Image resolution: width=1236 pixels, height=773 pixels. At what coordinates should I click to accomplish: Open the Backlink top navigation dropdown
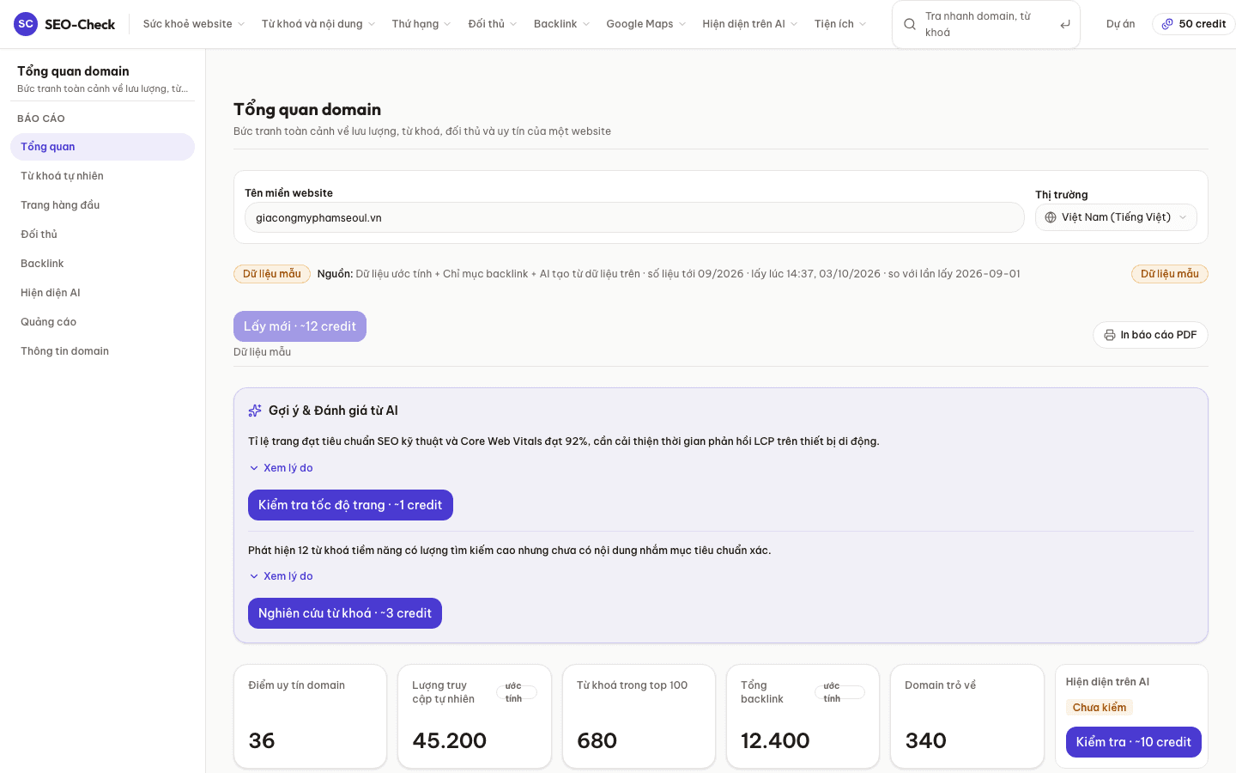(x=561, y=24)
